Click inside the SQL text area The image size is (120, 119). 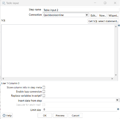coord(58,51)
